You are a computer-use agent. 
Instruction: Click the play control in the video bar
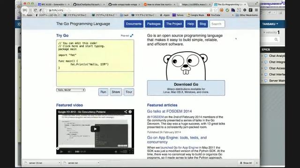pos(61,152)
